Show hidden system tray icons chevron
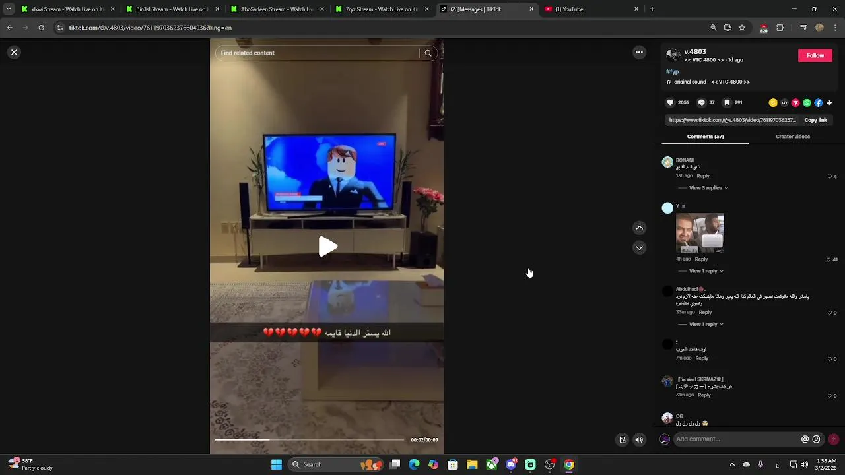Screen dimensions: 845x475 point(731,464)
